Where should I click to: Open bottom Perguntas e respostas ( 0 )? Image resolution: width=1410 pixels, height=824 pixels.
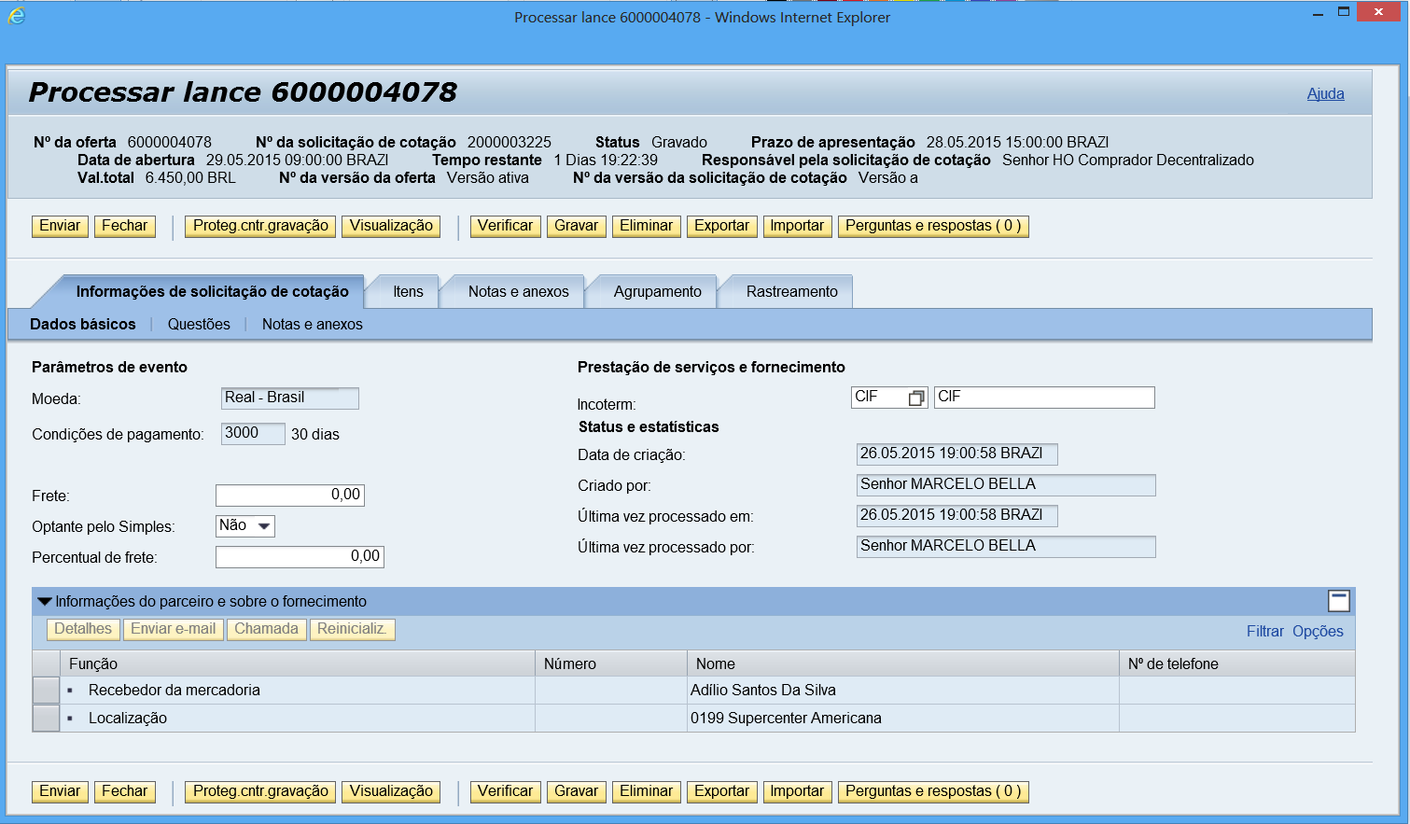(933, 791)
